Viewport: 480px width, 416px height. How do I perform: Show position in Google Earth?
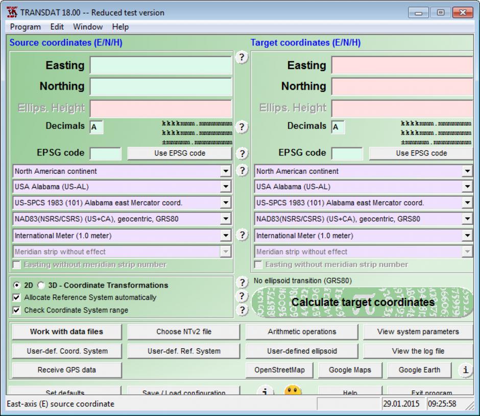pyautogui.click(x=419, y=370)
